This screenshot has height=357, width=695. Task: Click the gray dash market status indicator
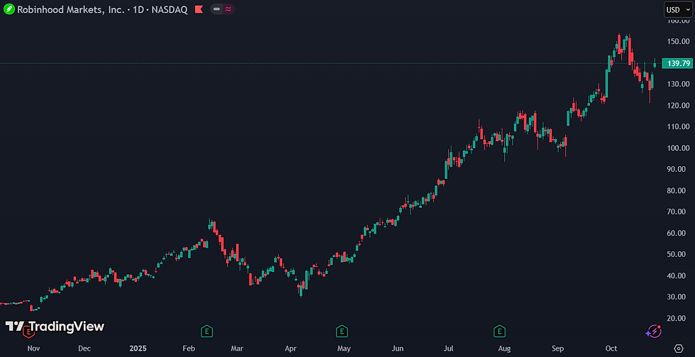(216, 9)
